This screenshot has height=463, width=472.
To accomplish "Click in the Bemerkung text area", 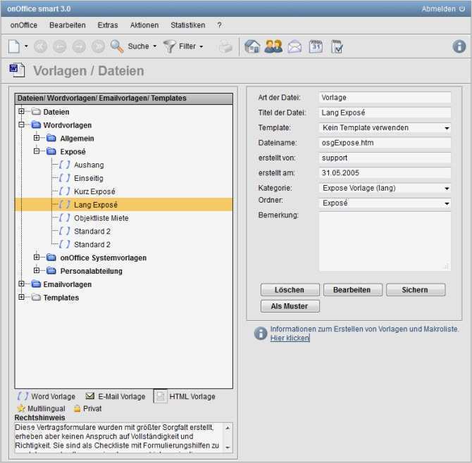I will coord(385,241).
